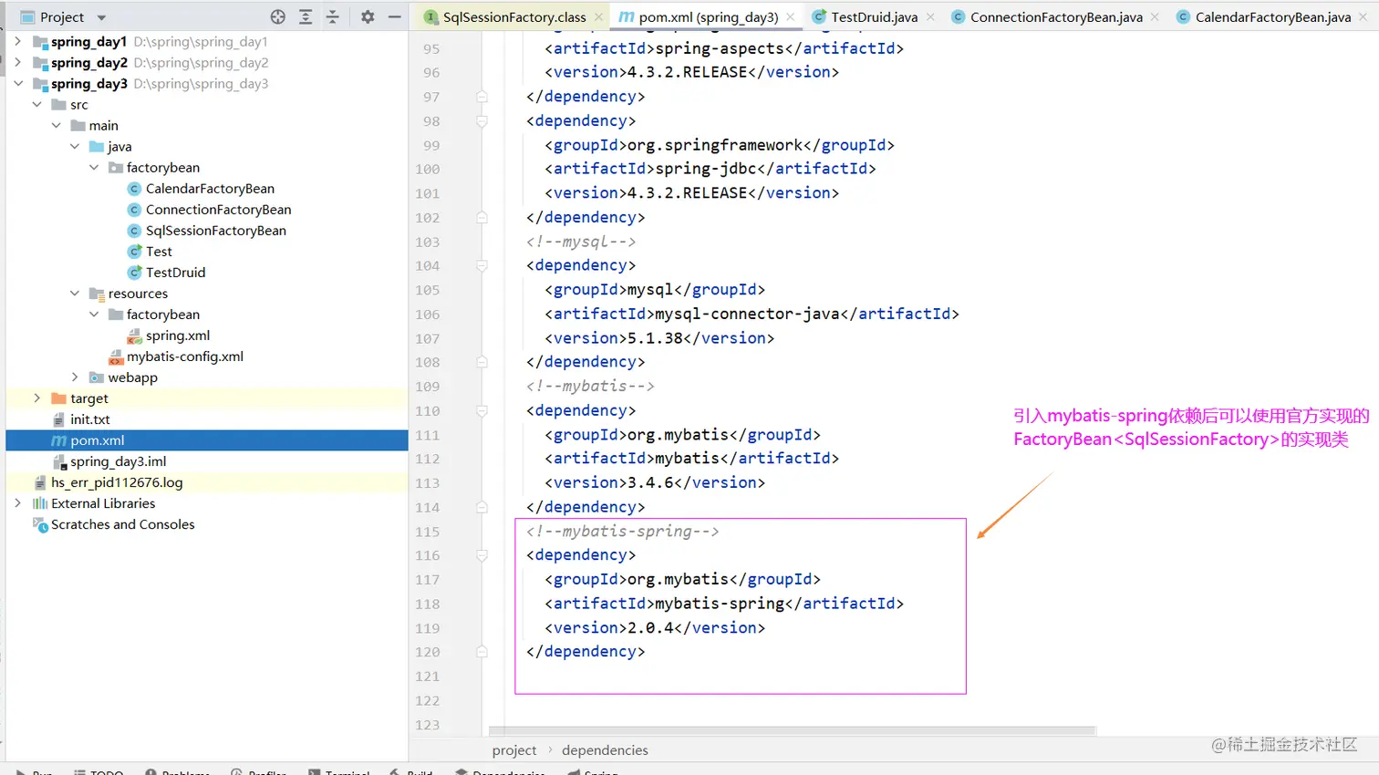Click the mysql-connector-java artifactId line
The width and height of the screenshot is (1379, 775).
point(752,314)
